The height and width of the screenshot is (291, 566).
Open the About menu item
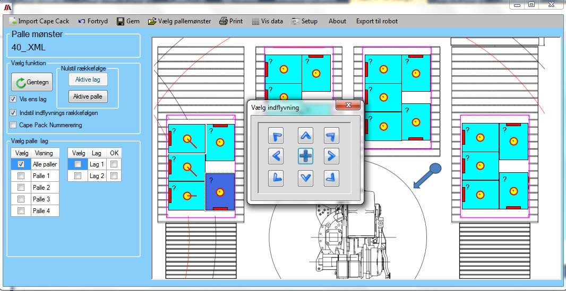(337, 21)
